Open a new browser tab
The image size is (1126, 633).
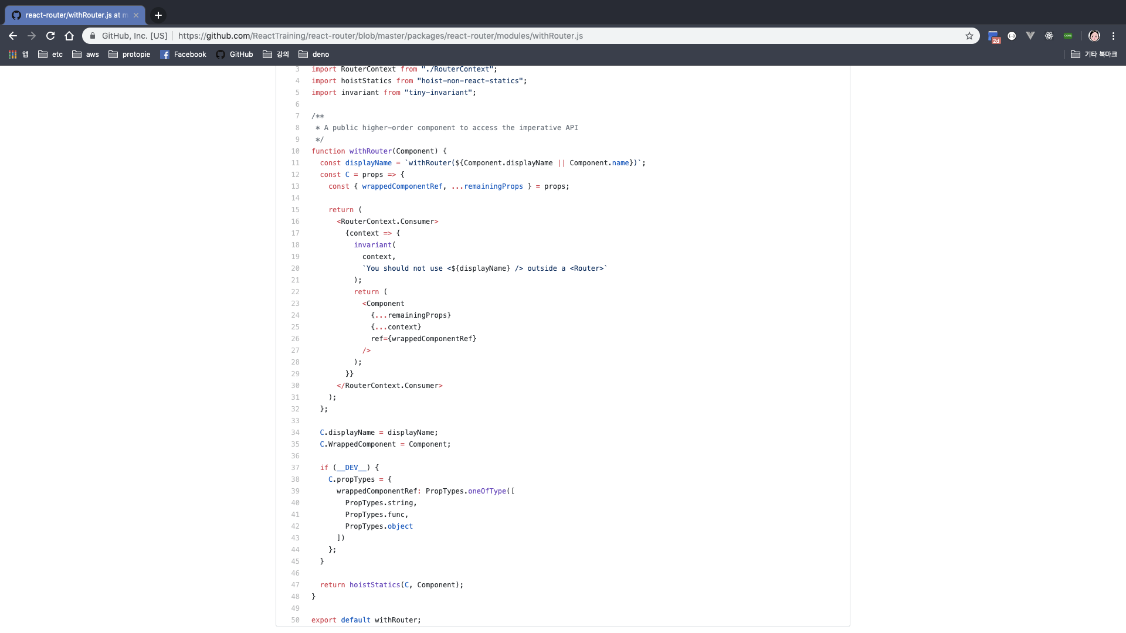158,15
